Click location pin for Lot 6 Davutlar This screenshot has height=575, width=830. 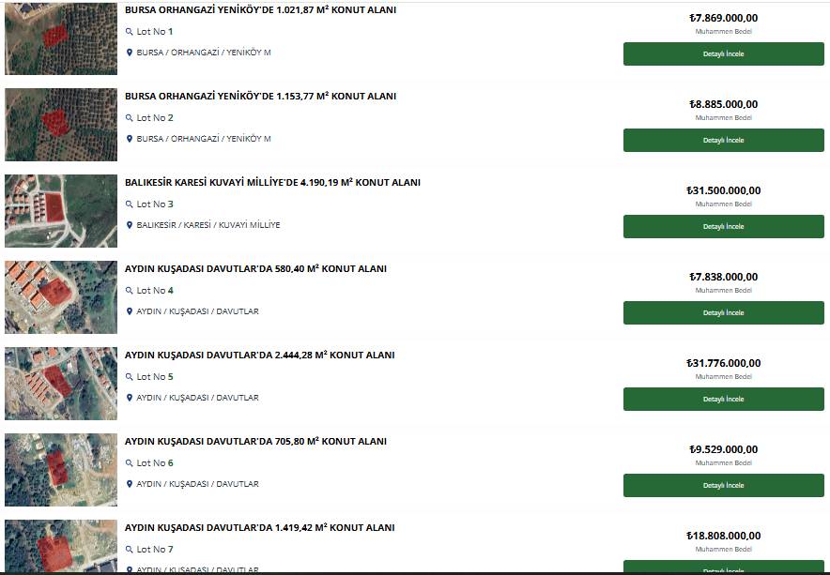(x=130, y=483)
